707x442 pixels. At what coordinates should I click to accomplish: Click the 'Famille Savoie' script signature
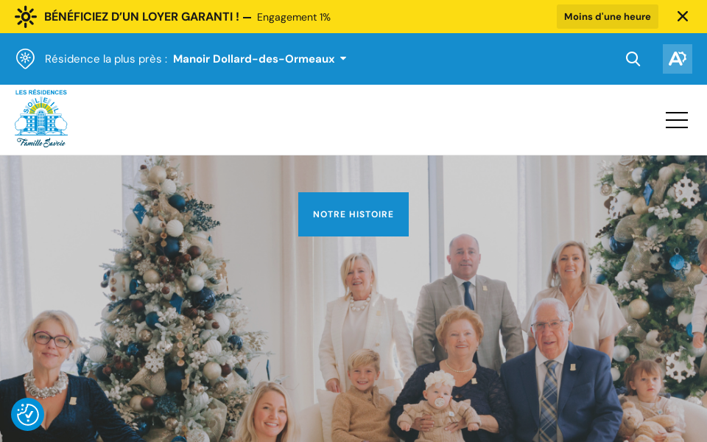[x=41, y=142]
